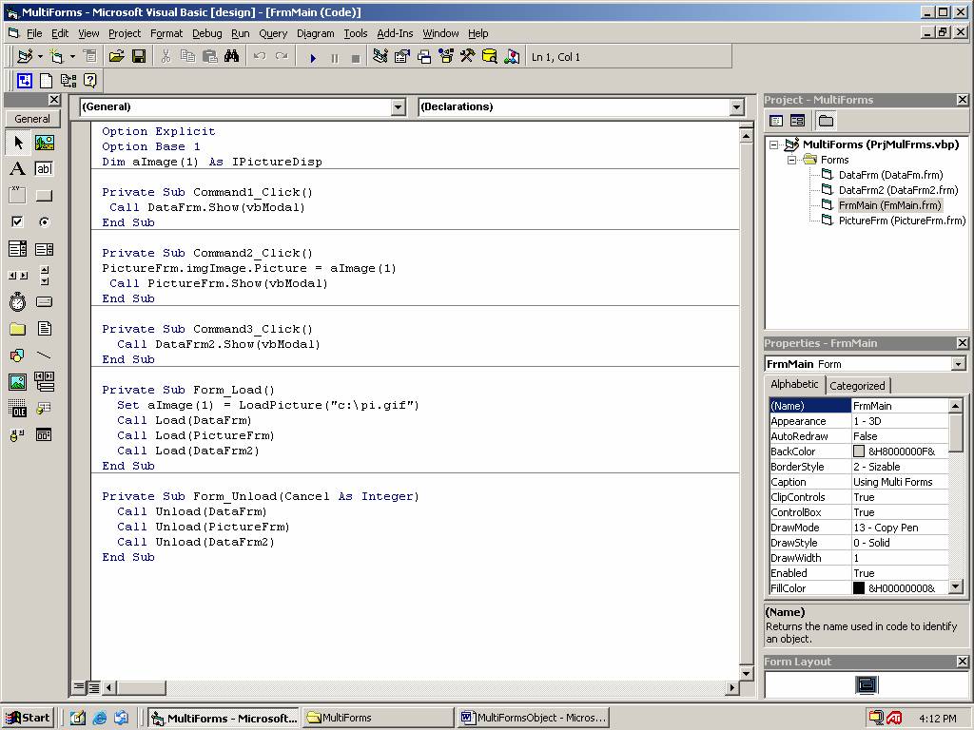Open the Object Browser toolbar icon

coord(445,57)
